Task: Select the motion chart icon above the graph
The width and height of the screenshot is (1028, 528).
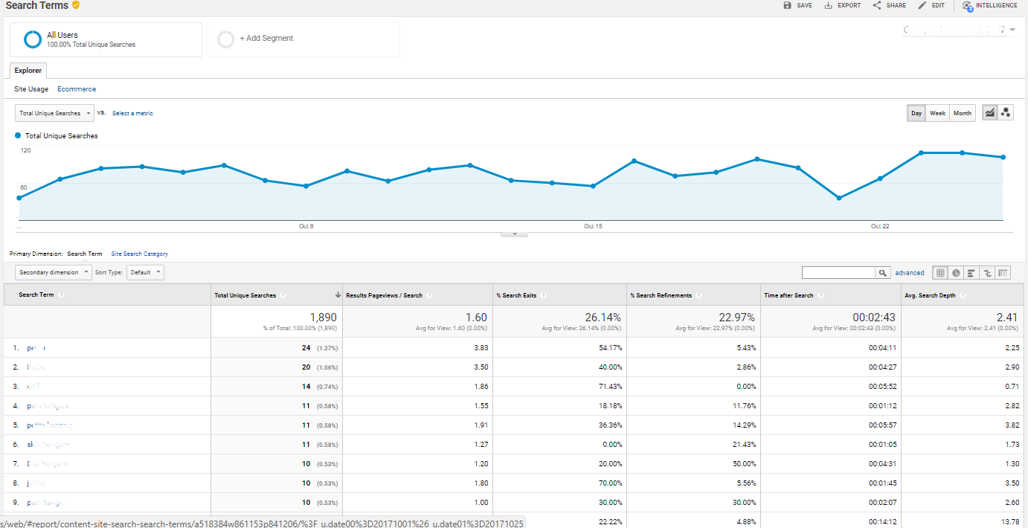Action: click(1006, 112)
